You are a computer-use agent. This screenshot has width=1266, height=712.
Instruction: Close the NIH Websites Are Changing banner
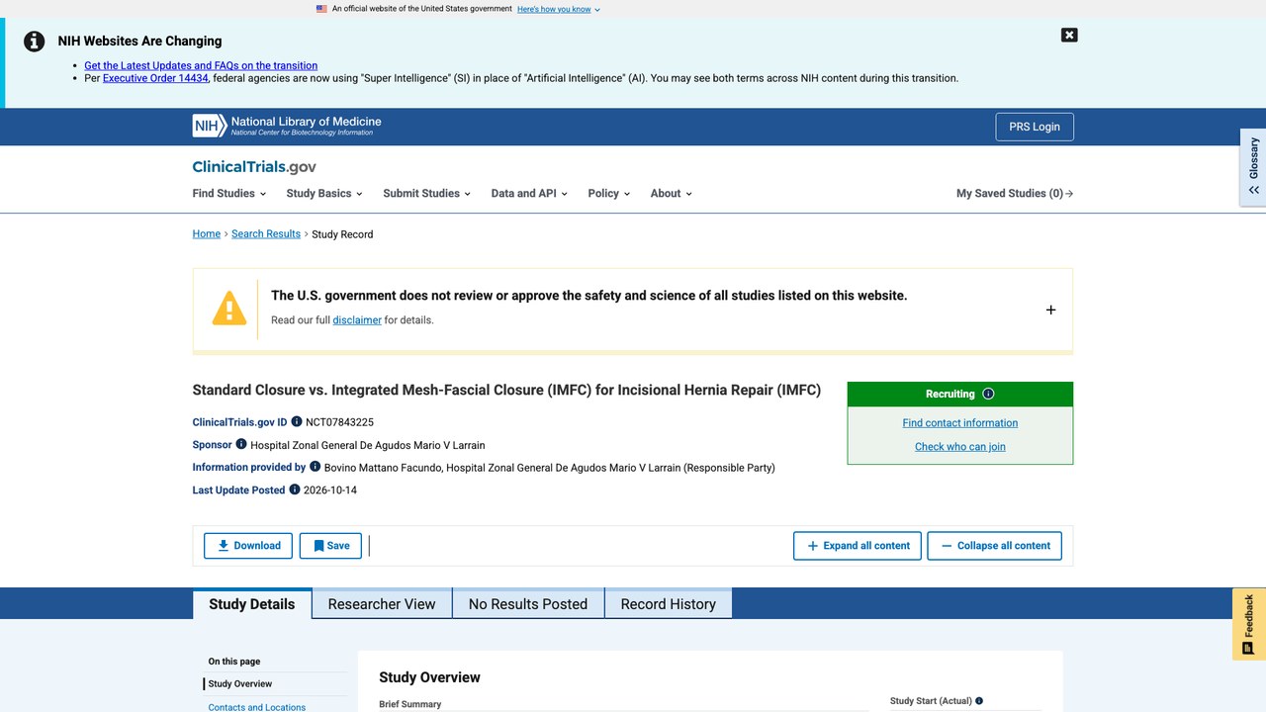click(1069, 35)
